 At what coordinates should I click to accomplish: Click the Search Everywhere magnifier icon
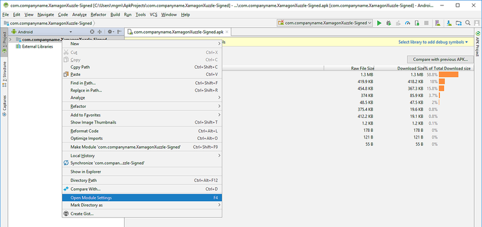click(468, 23)
